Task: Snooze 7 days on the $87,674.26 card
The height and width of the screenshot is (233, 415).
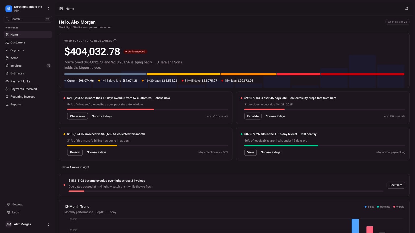Action: [x=271, y=152]
